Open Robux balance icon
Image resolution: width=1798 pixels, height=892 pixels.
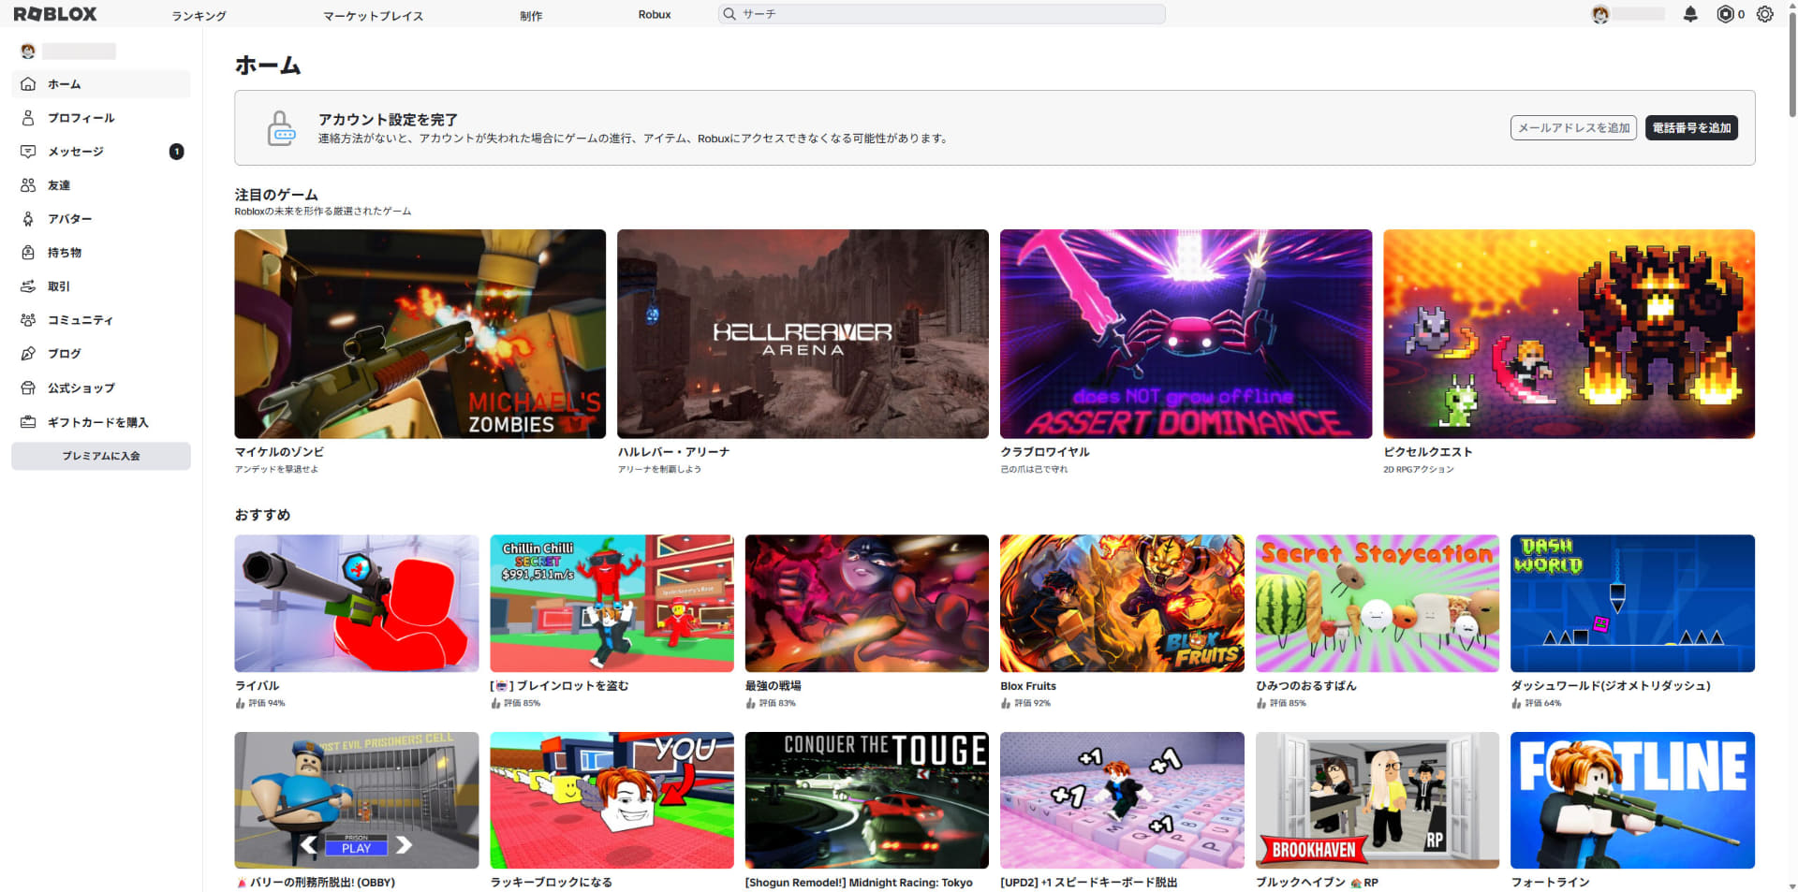pos(1725,14)
